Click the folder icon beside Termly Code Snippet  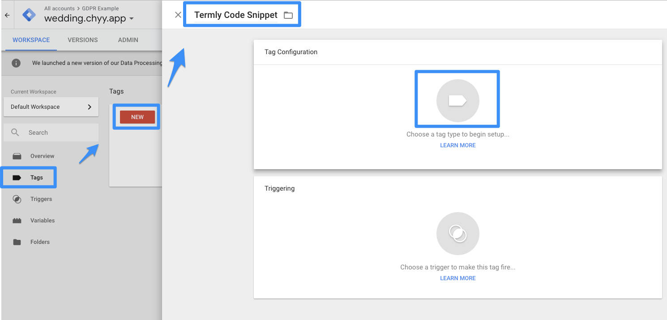(x=288, y=14)
